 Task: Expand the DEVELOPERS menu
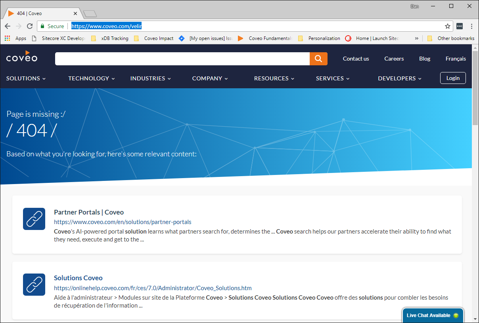pyautogui.click(x=400, y=78)
